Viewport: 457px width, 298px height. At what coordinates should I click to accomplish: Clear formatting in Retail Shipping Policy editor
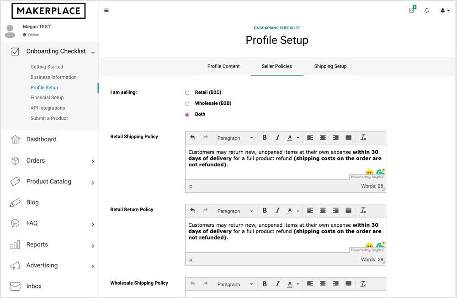pyautogui.click(x=363, y=137)
